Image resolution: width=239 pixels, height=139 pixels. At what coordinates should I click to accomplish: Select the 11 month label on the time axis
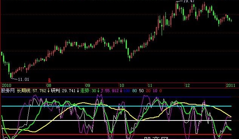pyautogui.click(x=150, y=85)
